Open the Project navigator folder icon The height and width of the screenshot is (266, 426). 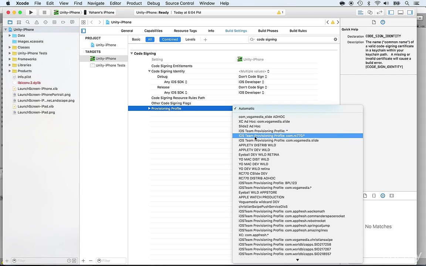coord(10,22)
